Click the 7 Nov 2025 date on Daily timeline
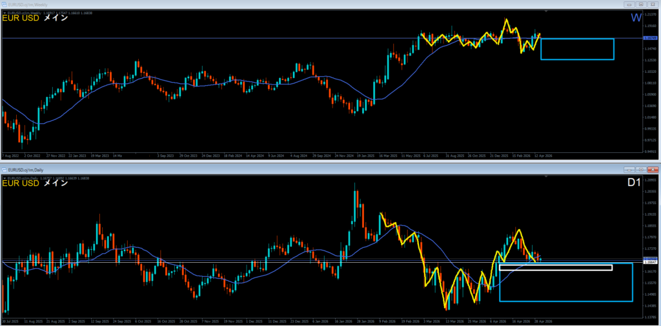 click(210, 321)
